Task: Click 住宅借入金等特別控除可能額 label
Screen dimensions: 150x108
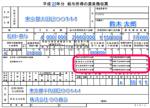Action: point(21,57)
